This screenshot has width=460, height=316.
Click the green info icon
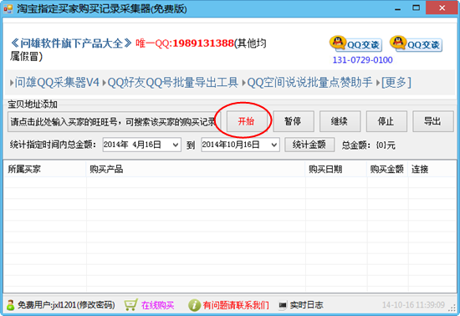click(x=194, y=305)
